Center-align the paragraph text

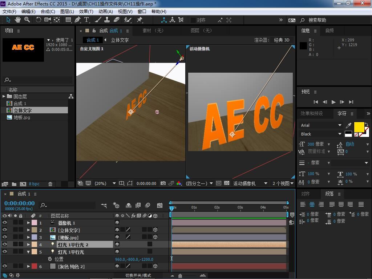[x=312, y=204]
